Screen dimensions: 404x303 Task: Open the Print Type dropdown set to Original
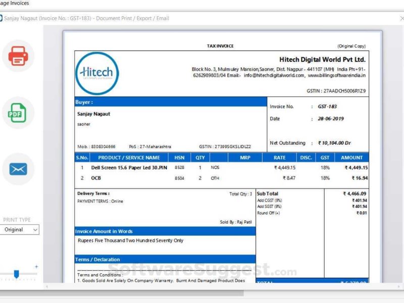pos(19,230)
